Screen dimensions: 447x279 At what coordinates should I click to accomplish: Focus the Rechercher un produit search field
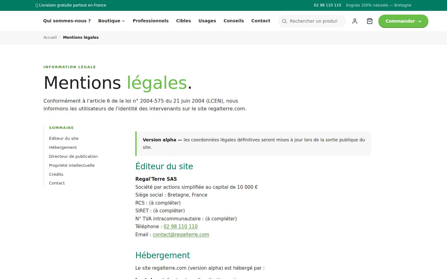(312, 21)
